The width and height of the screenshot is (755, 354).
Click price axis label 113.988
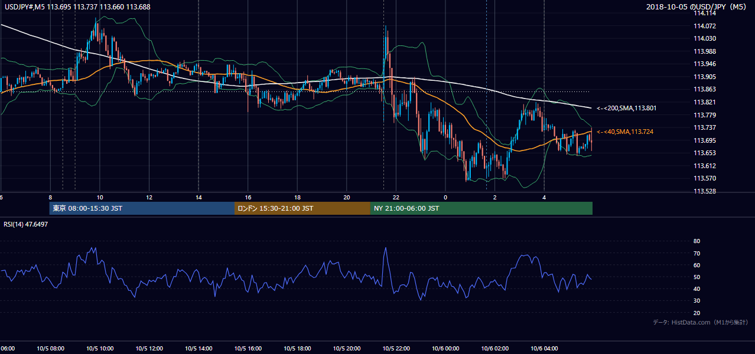pyautogui.click(x=705, y=51)
